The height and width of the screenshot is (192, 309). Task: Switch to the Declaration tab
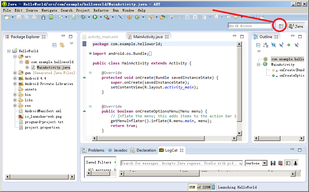point(143,150)
